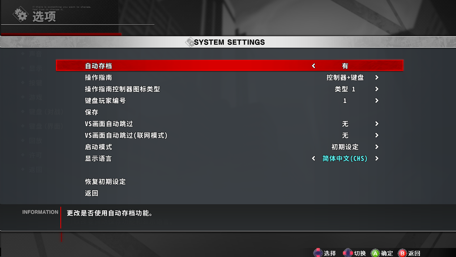Select the 保存 menu entry
Image resolution: width=456 pixels, height=257 pixels.
91,112
